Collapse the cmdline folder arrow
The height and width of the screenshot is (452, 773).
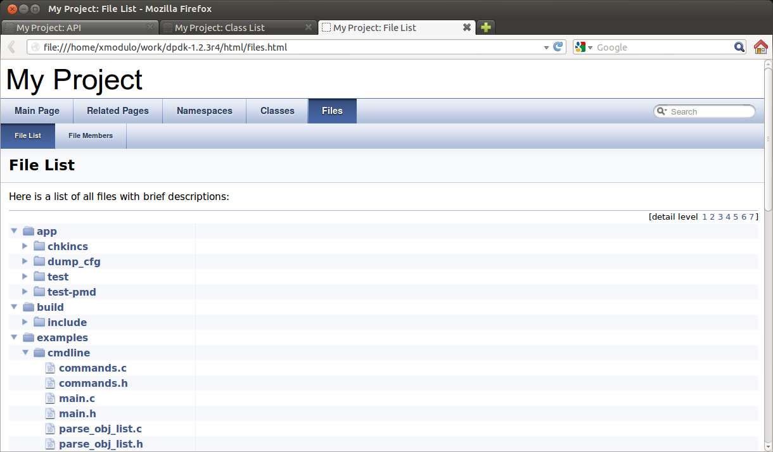(x=25, y=353)
